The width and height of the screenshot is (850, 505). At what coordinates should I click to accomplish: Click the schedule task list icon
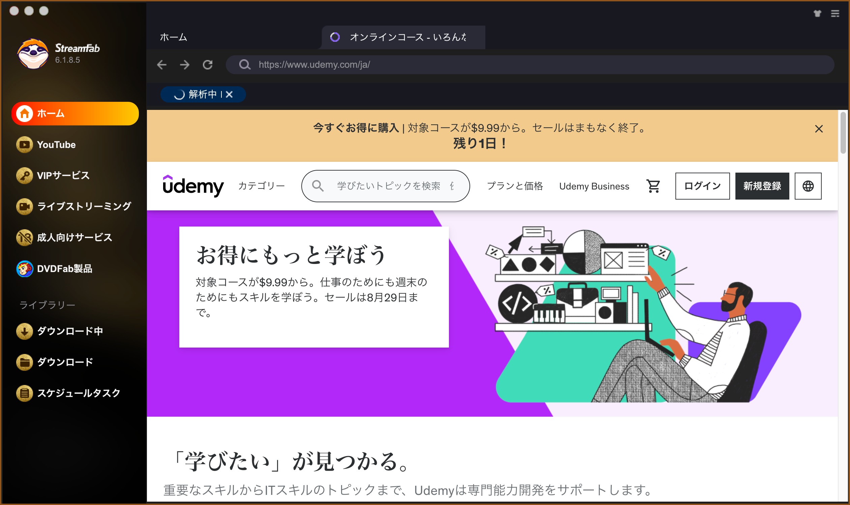coord(25,393)
